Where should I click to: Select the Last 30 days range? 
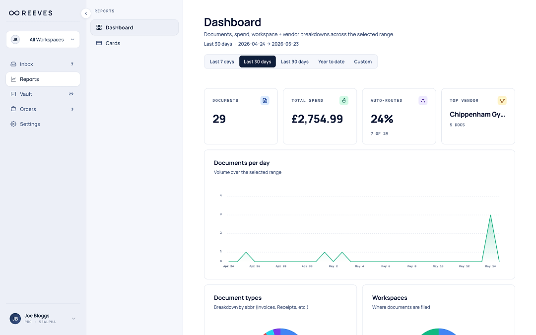click(x=258, y=62)
